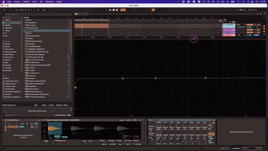This screenshot has width=268, height=151.
Task: Select Multiband Dynamics in the browser list
Action: click(46, 41)
